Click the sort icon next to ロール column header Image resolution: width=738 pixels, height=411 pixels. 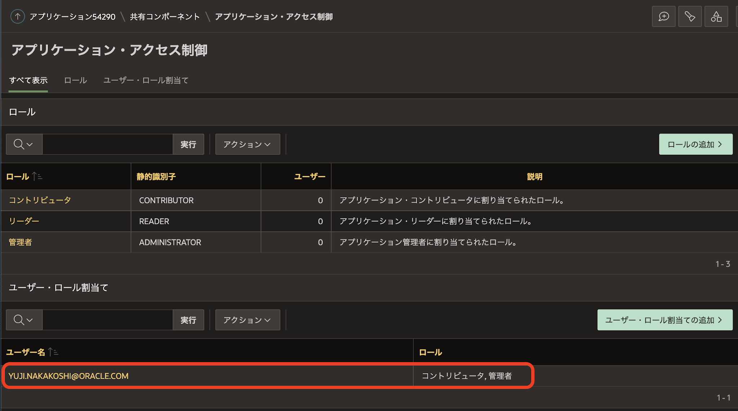pyautogui.click(x=37, y=176)
